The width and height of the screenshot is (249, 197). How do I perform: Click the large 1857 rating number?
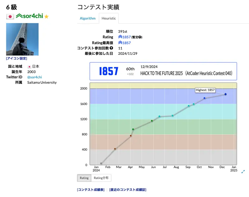click(x=109, y=71)
